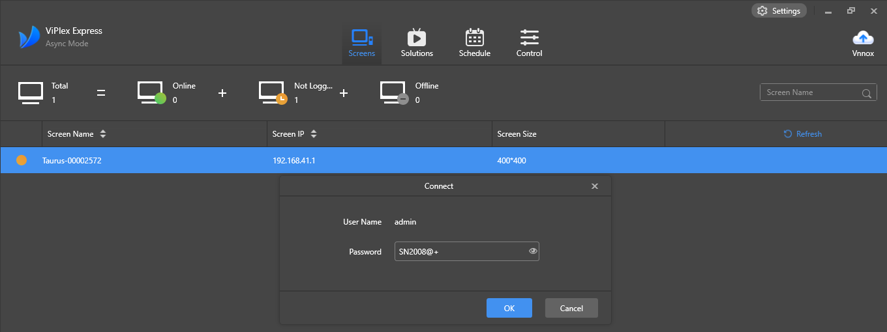Click the search magnifier icon
The image size is (887, 332).
pyautogui.click(x=867, y=93)
